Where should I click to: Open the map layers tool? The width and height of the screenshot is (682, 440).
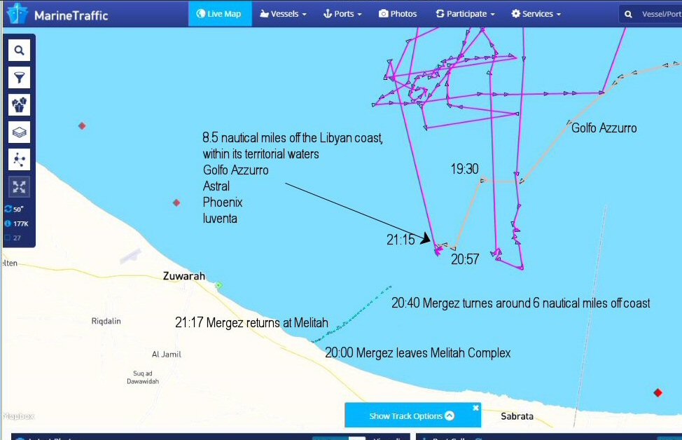click(x=19, y=132)
